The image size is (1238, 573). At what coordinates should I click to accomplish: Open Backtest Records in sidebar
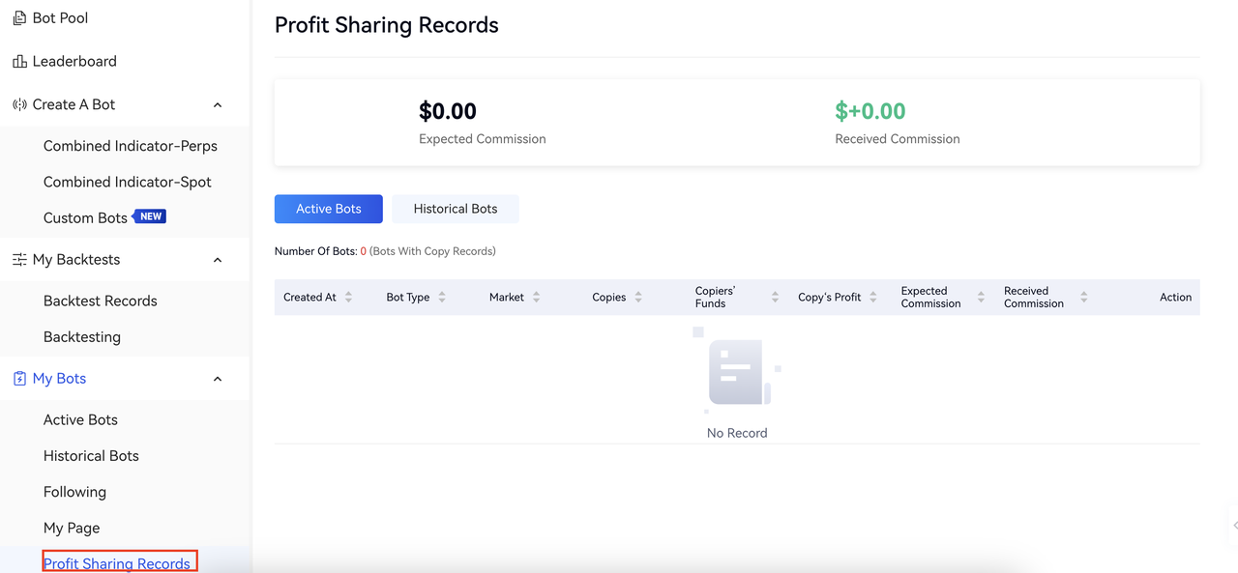click(x=100, y=301)
